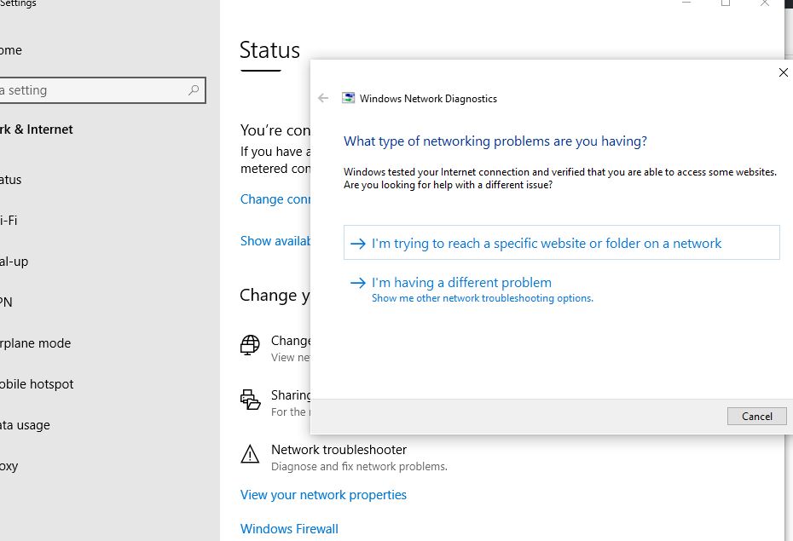
Task: Click the back arrow in Network Diagnostics
Action: 323,98
